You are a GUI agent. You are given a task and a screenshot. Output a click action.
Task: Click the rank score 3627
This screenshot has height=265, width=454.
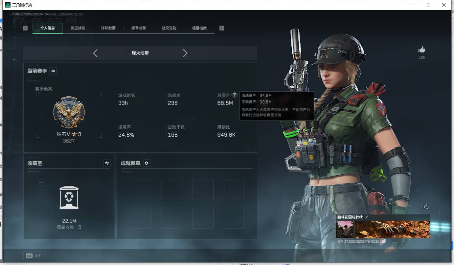tap(69, 141)
